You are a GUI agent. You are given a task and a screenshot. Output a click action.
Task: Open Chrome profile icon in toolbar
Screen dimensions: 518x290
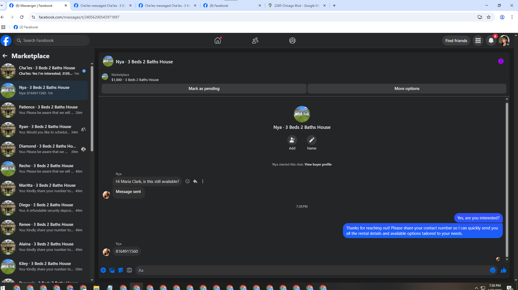coord(502,17)
